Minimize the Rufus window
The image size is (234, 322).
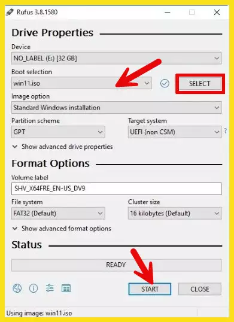click(x=168, y=13)
